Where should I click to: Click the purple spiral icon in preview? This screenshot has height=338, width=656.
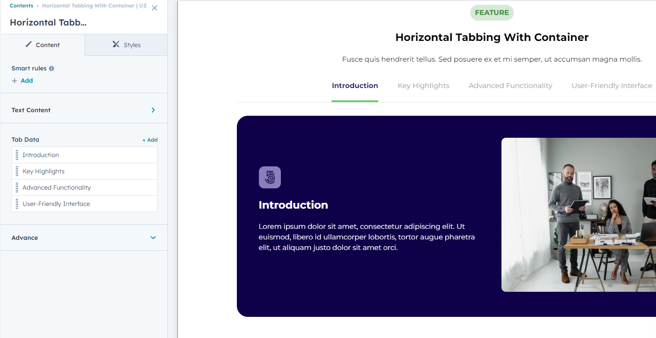(270, 177)
